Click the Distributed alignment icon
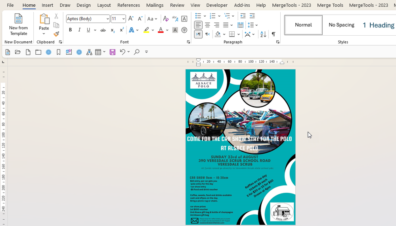 pos(241,25)
